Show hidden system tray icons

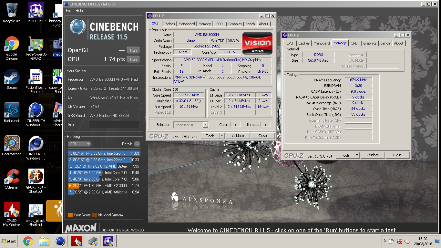click(385, 241)
